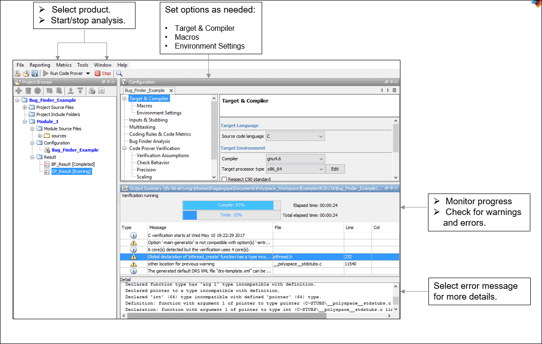Select Macros in configuration tree
The image size is (542, 344).
click(x=144, y=106)
